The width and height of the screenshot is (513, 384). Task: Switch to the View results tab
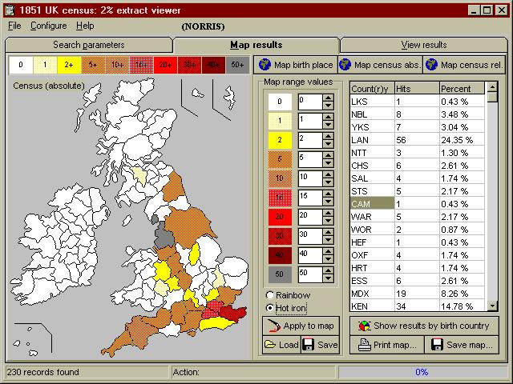pyautogui.click(x=424, y=45)
